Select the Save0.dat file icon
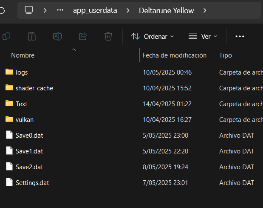Image resolution: width=263 pixels, height=208 pixels. (9, 135)
